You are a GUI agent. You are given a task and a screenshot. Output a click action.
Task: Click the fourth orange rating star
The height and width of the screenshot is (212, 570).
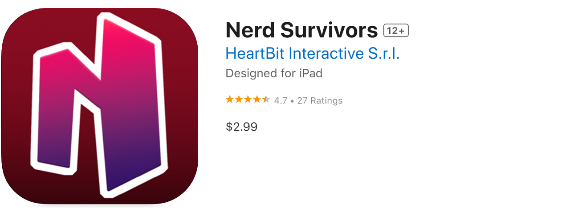pyautogui.click(x=256, y=100)
